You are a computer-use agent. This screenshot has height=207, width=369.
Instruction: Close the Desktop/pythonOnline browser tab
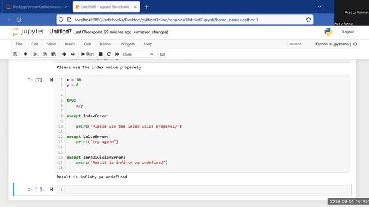click(x=66, y=7)
